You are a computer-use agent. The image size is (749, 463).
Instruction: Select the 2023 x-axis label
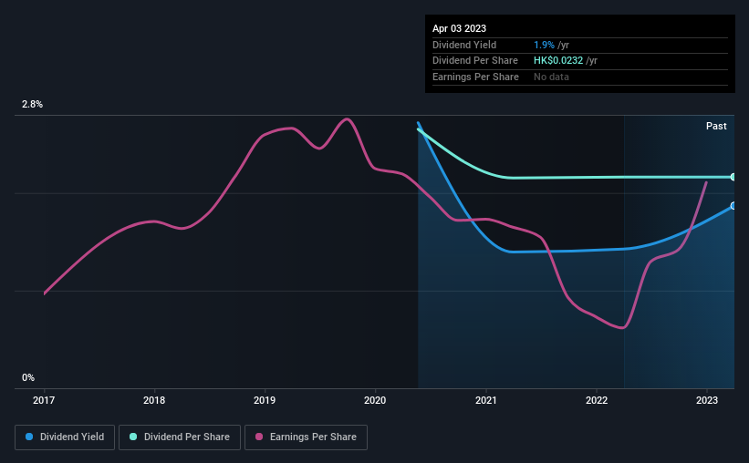click(707, 400)
